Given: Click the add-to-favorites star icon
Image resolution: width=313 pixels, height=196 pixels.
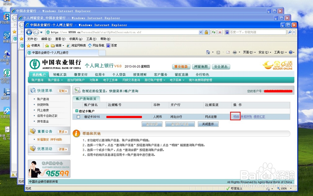Looking at the screenshot, I should (x=47, y=45).
